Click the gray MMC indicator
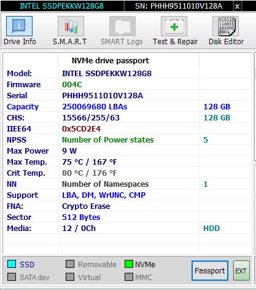This screenshot has width=256, height=290. pyautogui.click(x=129, y=277)
